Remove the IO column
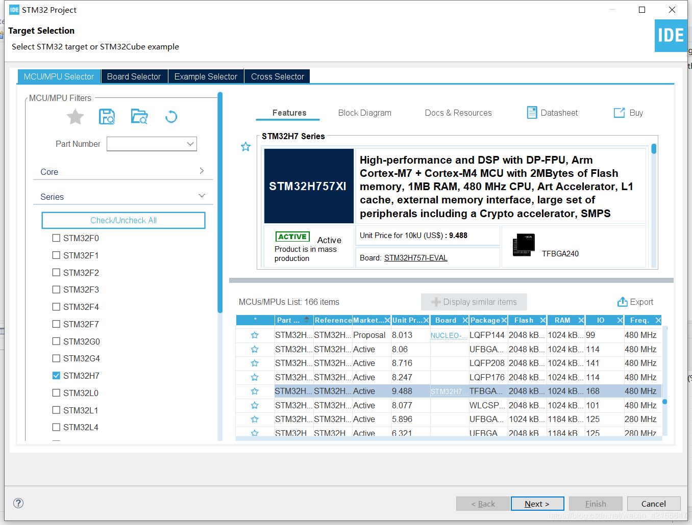The width and height of the screenshot is (692, 525). point(620,320)
